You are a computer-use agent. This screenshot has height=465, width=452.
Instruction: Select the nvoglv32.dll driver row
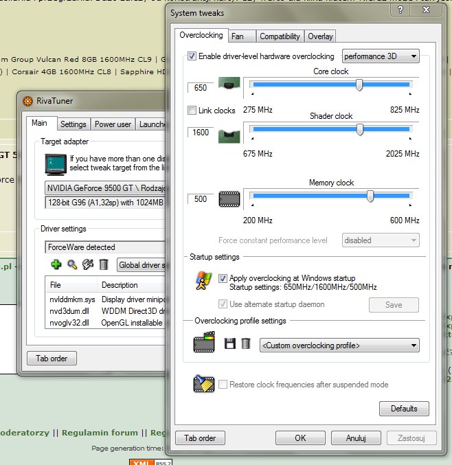pos(105,323)
